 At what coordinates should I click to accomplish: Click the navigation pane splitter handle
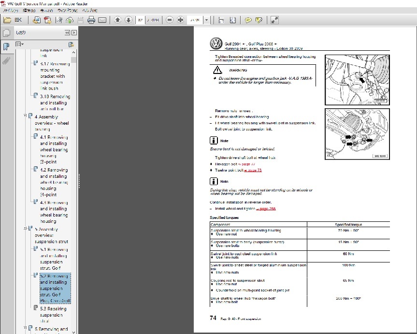click(79, 181)
